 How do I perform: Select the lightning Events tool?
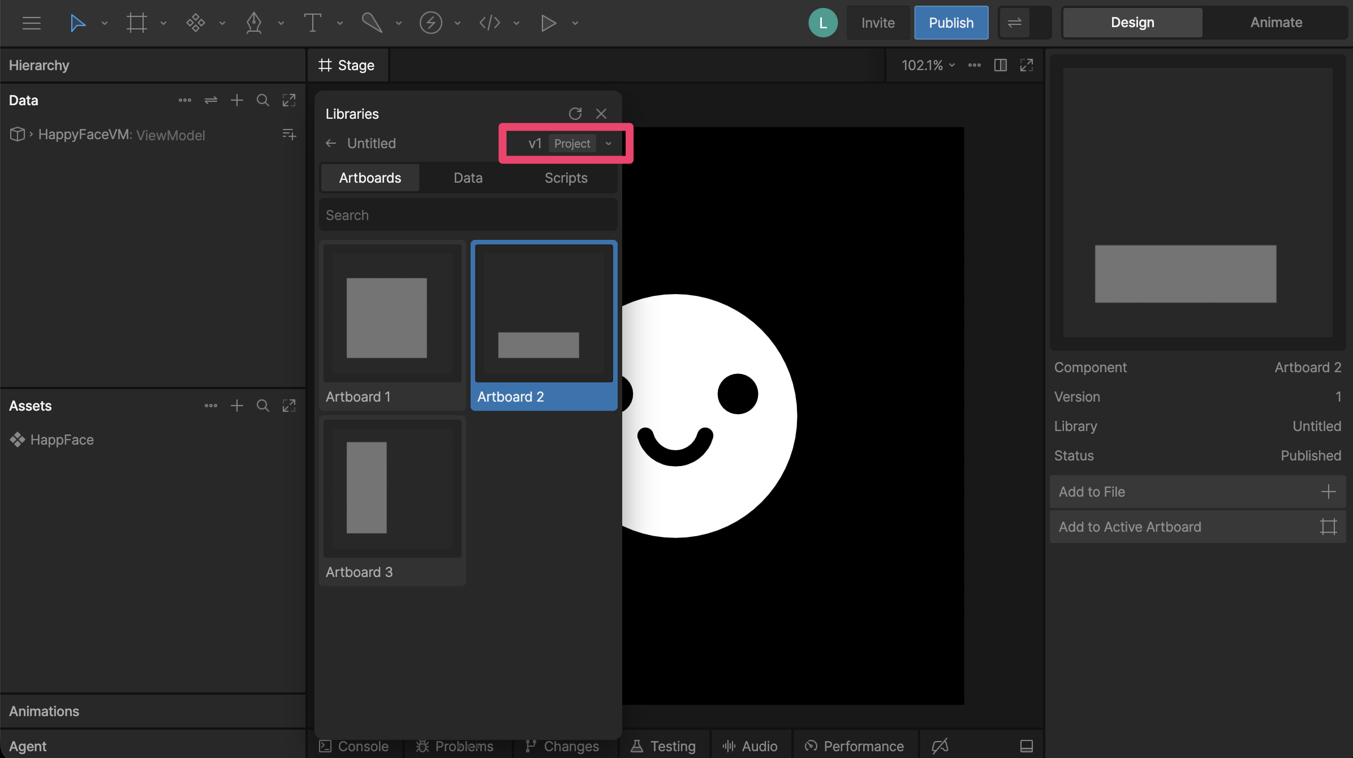(430, 23)
